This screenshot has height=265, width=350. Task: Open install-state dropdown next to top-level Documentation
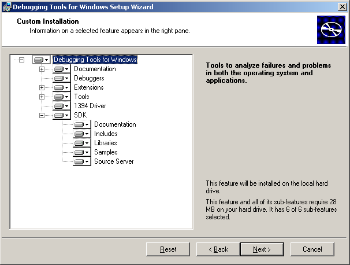click(62, 69)
